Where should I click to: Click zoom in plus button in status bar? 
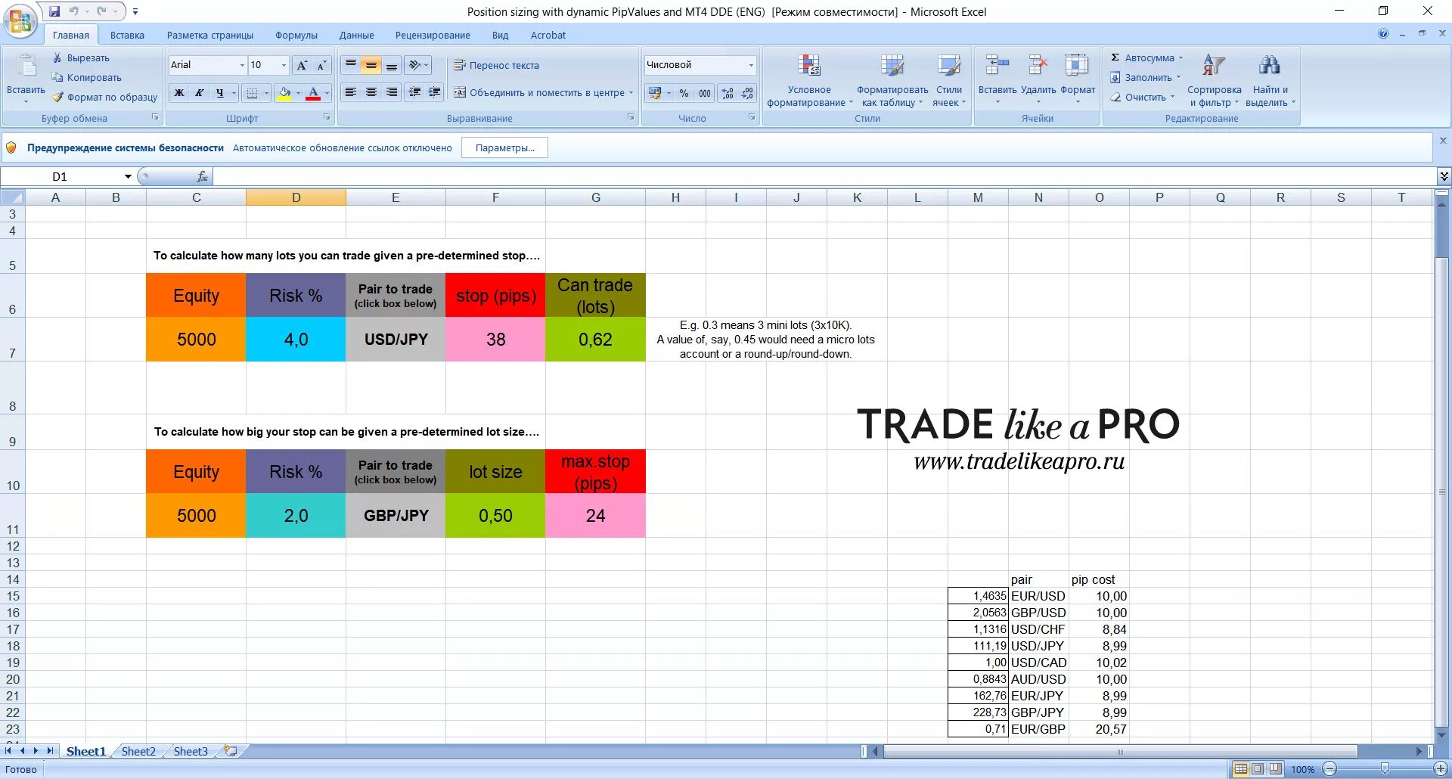pos(1441,769)
